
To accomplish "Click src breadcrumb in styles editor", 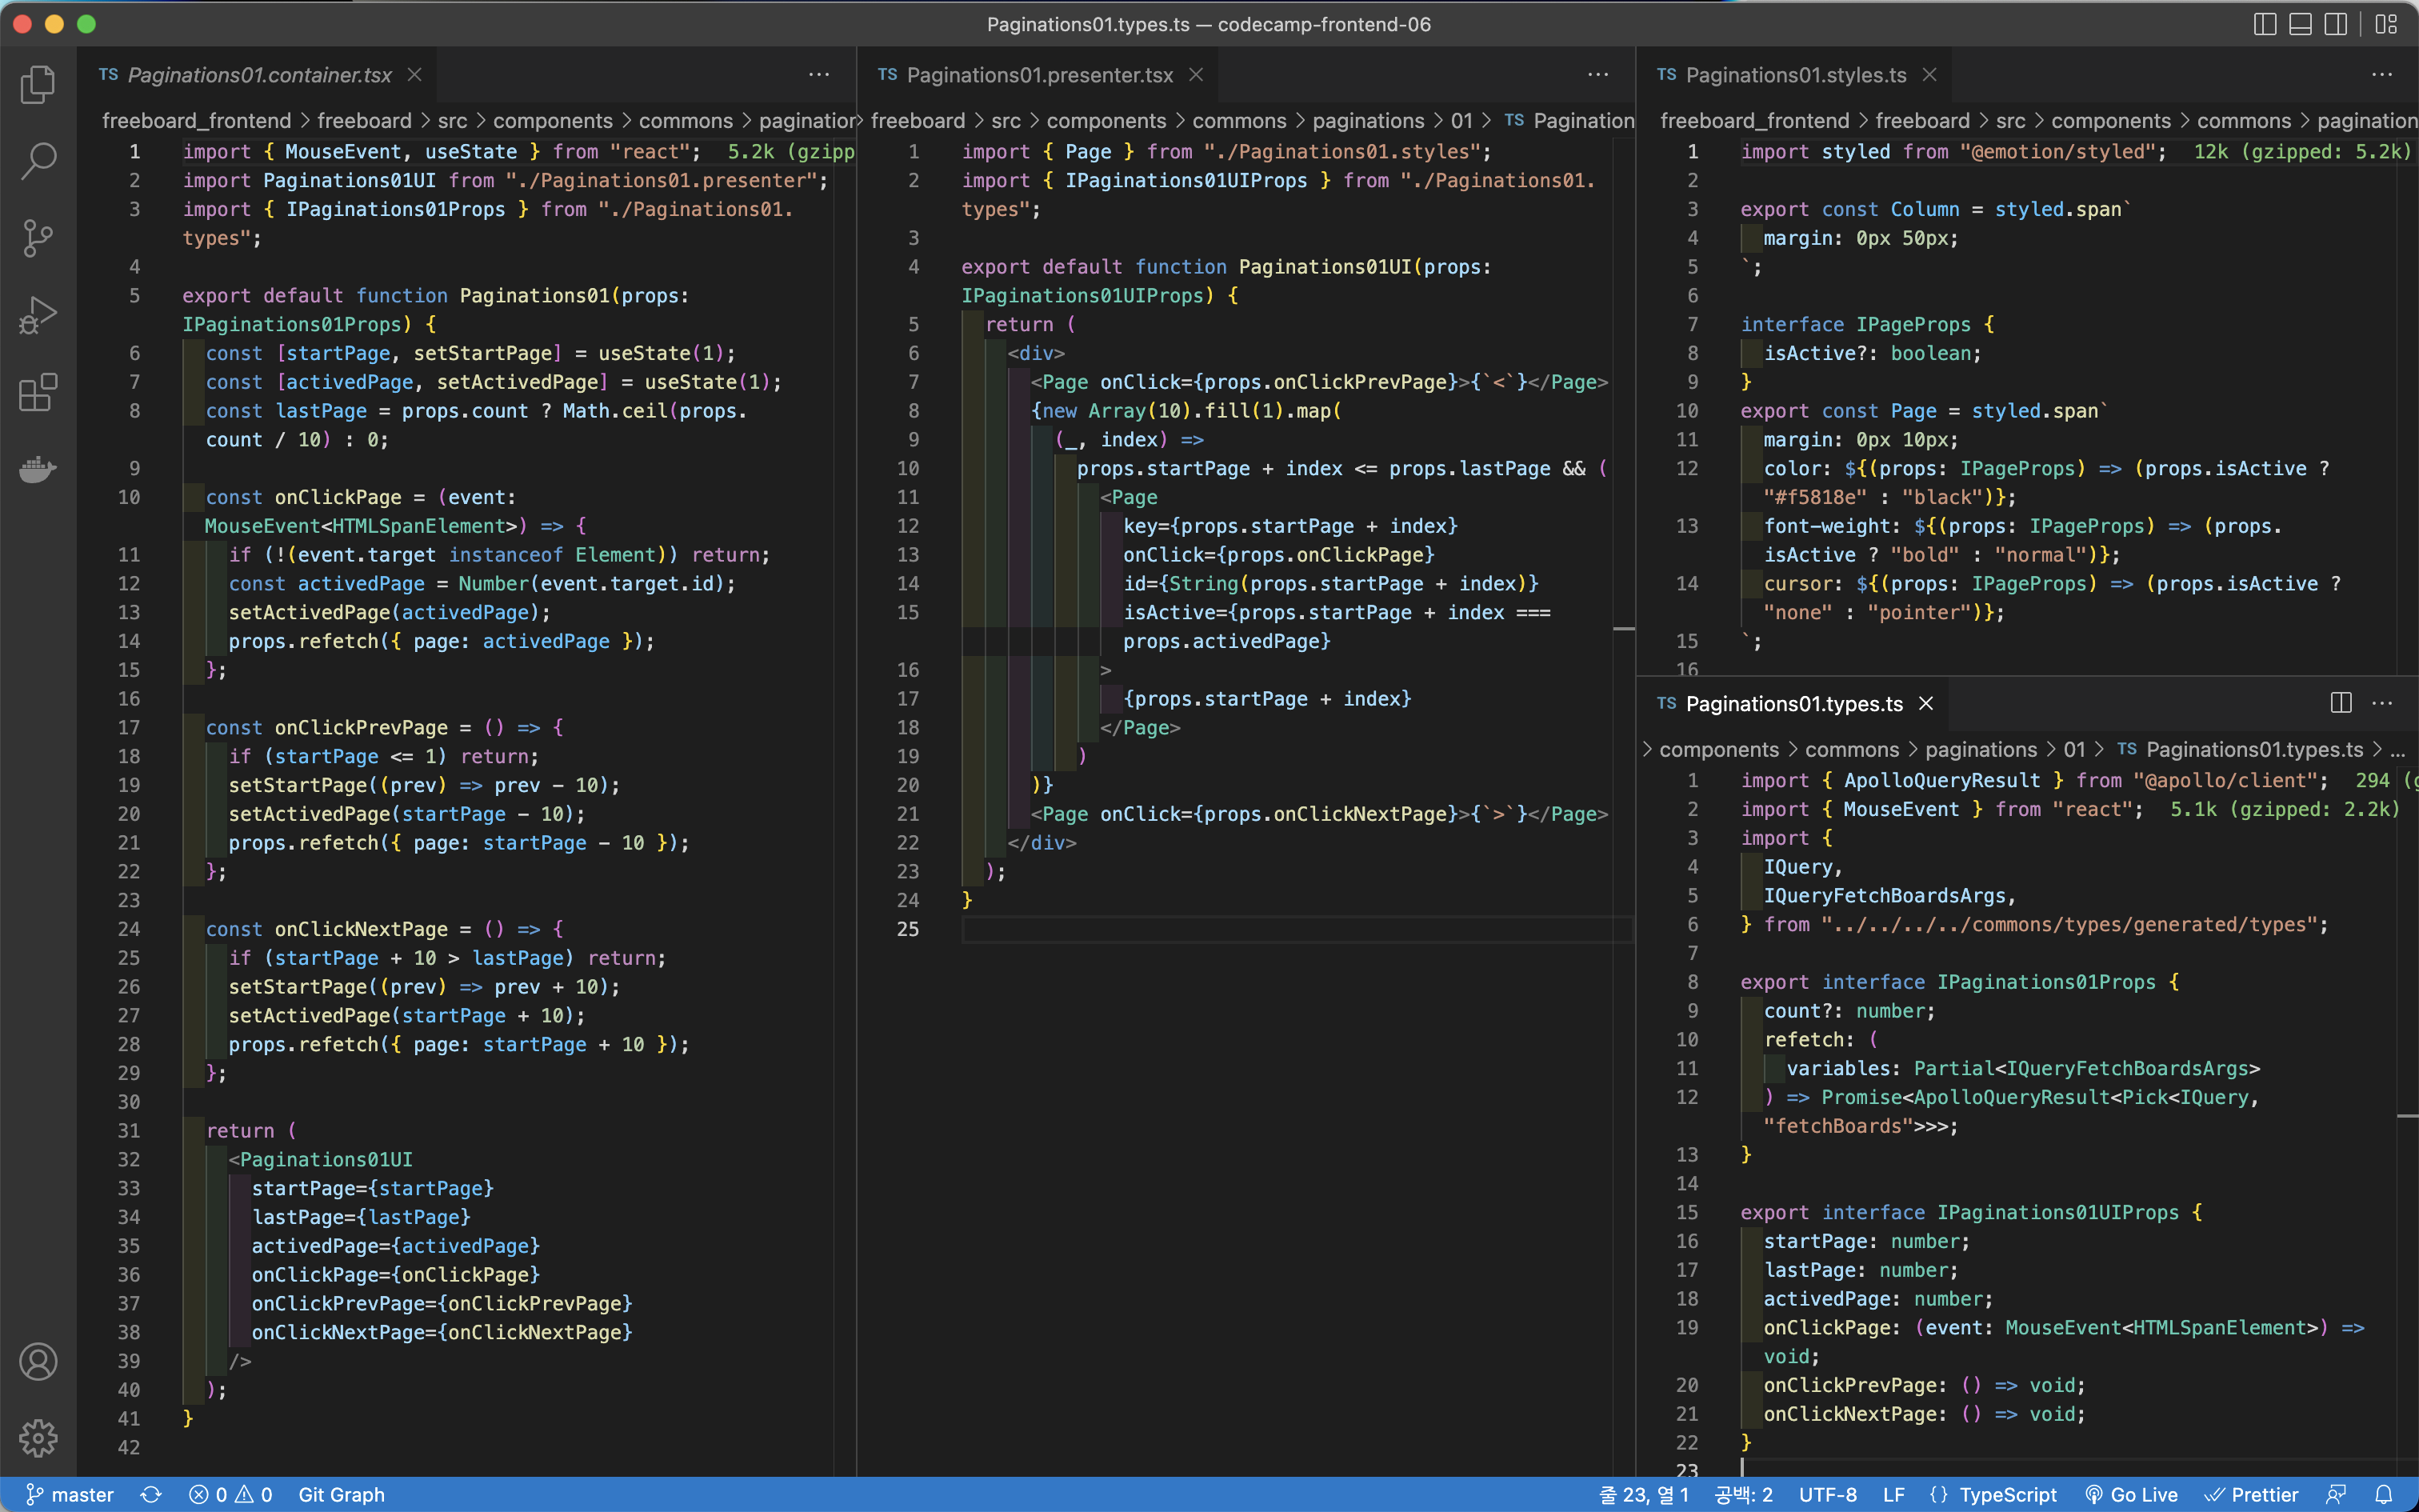I will click(x=2010, y=121).
